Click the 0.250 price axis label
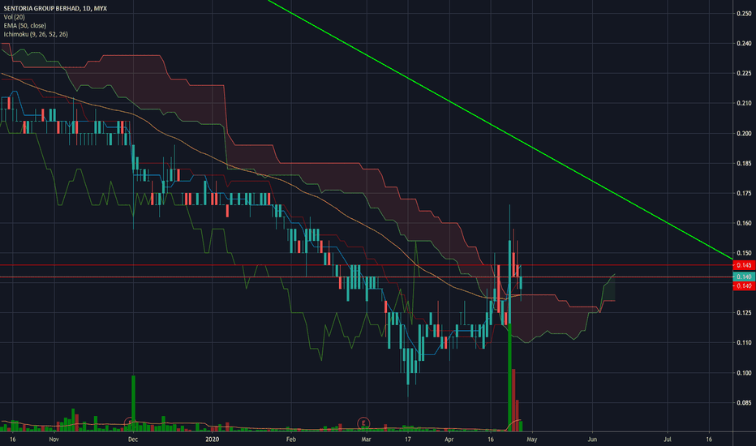 744,14
